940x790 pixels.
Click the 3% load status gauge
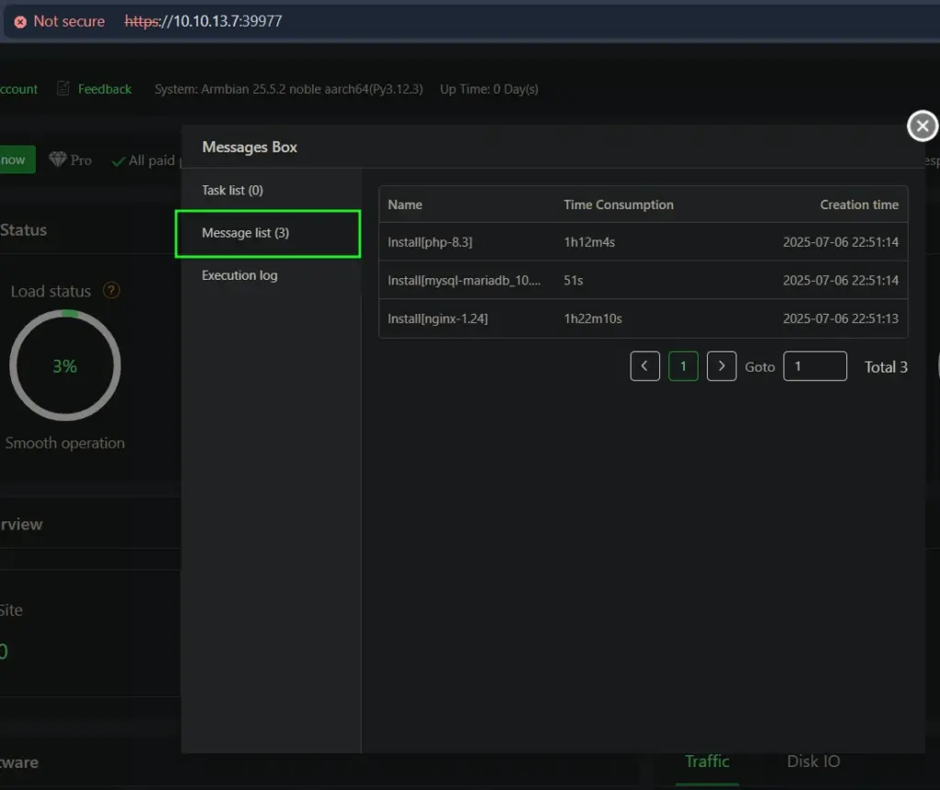65,365
